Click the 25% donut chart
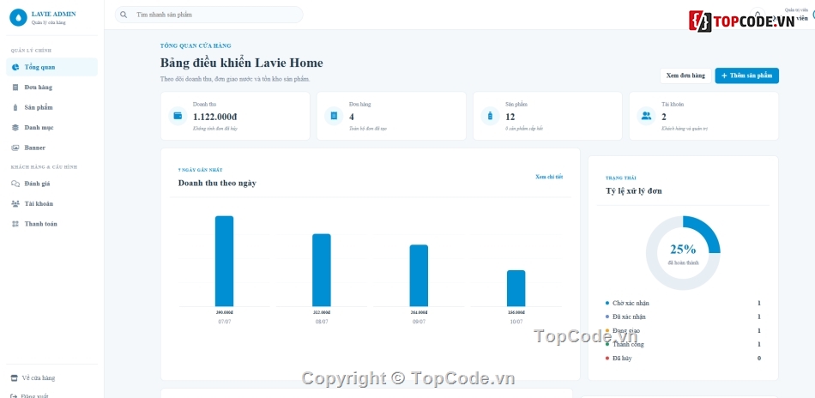Screen dimensions: 815x398 pos(683,253)
